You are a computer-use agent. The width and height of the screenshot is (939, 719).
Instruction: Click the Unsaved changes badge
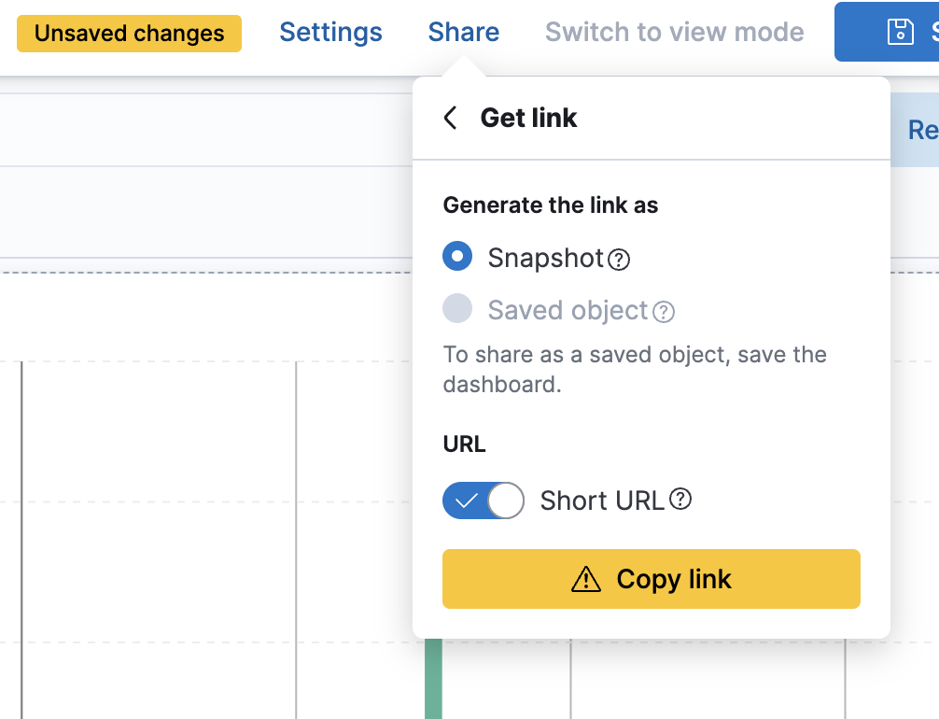tap(129, 34)
